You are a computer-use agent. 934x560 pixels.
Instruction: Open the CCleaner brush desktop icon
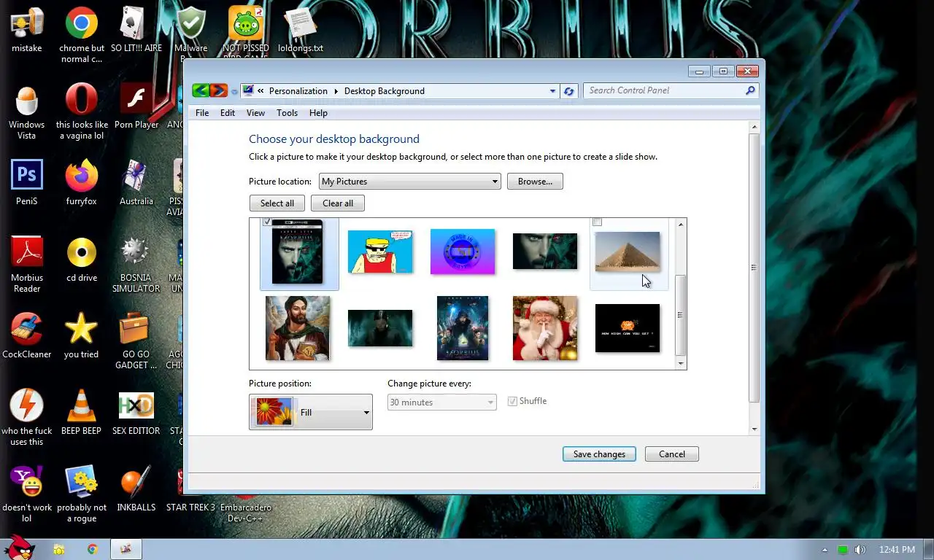point(27,329)
